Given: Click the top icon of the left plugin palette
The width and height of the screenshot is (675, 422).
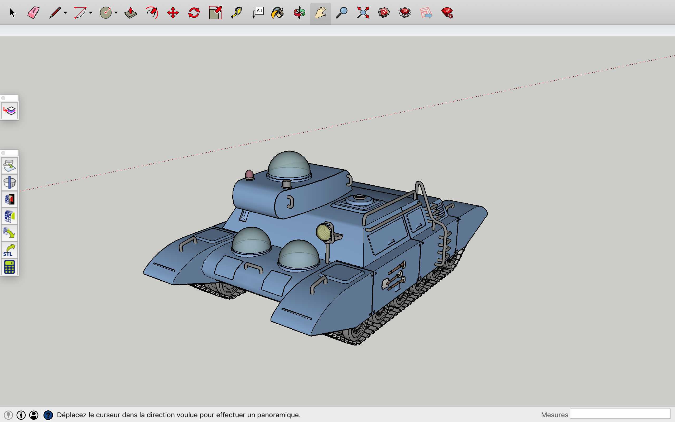Looking at the screenshot, I should tap(9, 166).
